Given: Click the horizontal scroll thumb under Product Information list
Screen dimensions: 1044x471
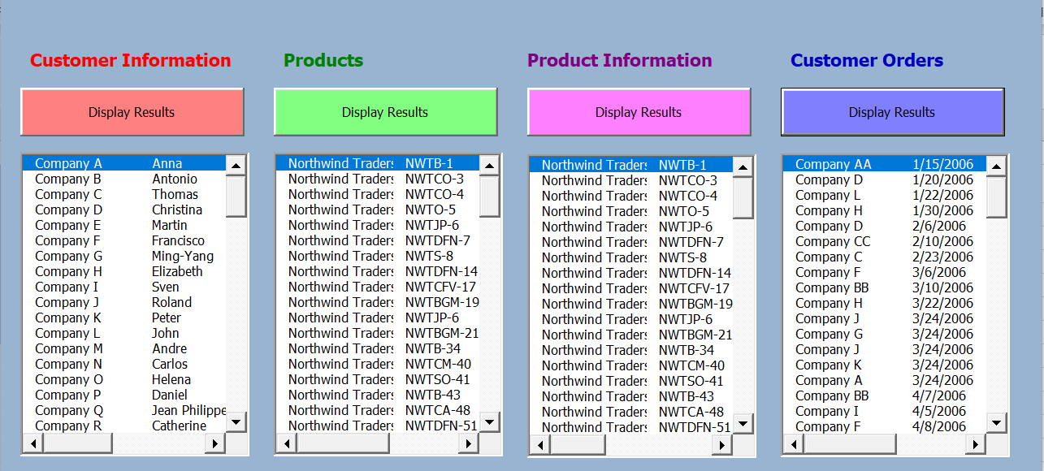Looking at the screenshot, I should tap(578, 445).
